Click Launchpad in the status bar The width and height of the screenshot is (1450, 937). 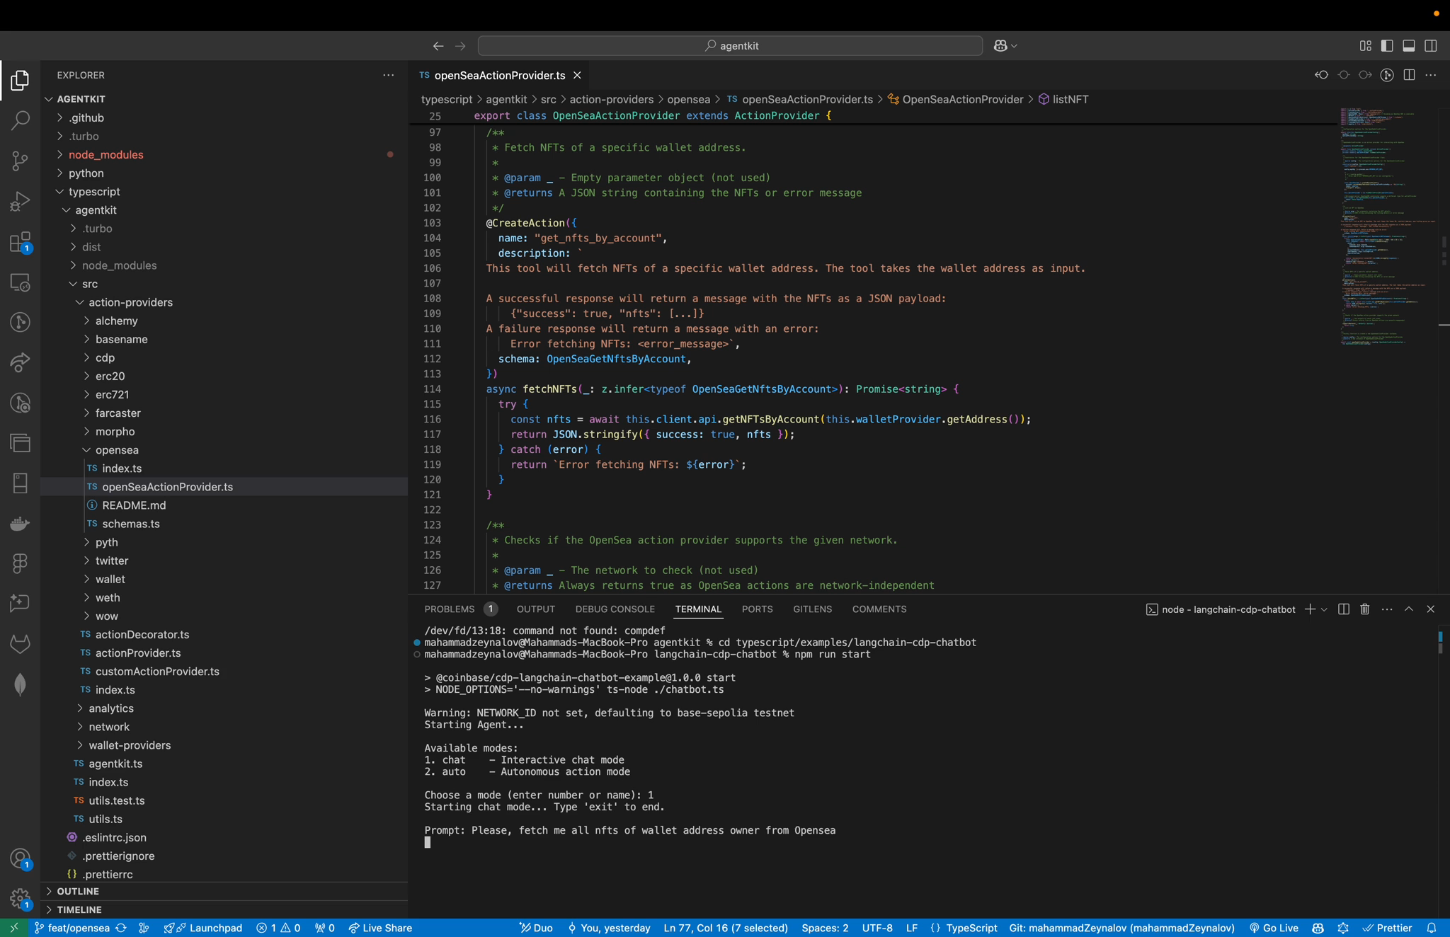click(203, 928)
